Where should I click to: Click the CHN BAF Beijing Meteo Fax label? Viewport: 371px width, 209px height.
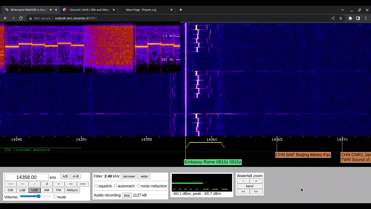(303, 155)
